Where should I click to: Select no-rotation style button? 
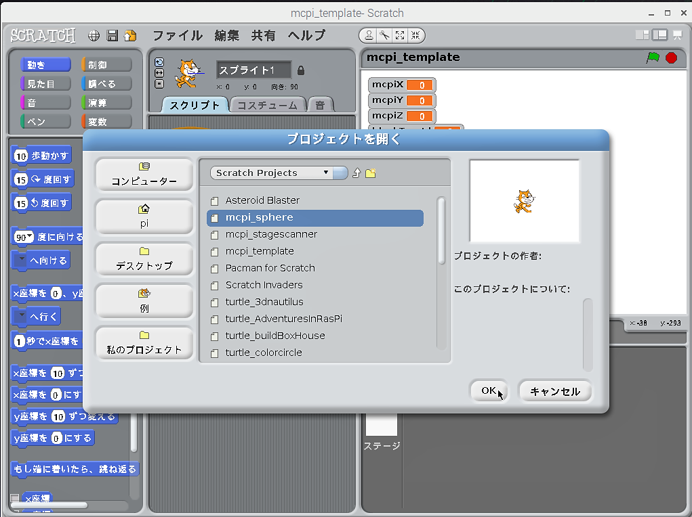159,84
